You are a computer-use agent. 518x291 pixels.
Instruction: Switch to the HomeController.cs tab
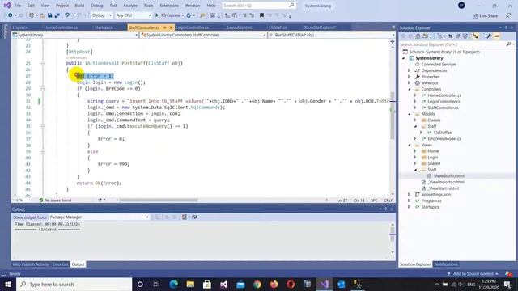click(x=61, y=27)
